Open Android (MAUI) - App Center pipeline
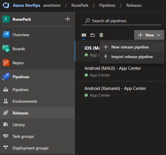 pyautogui.click(x=113, y=68)
